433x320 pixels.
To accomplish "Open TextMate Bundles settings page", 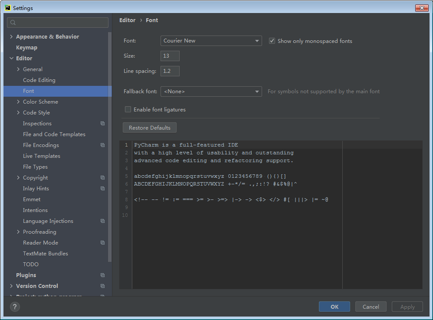I will coord(46,254).
